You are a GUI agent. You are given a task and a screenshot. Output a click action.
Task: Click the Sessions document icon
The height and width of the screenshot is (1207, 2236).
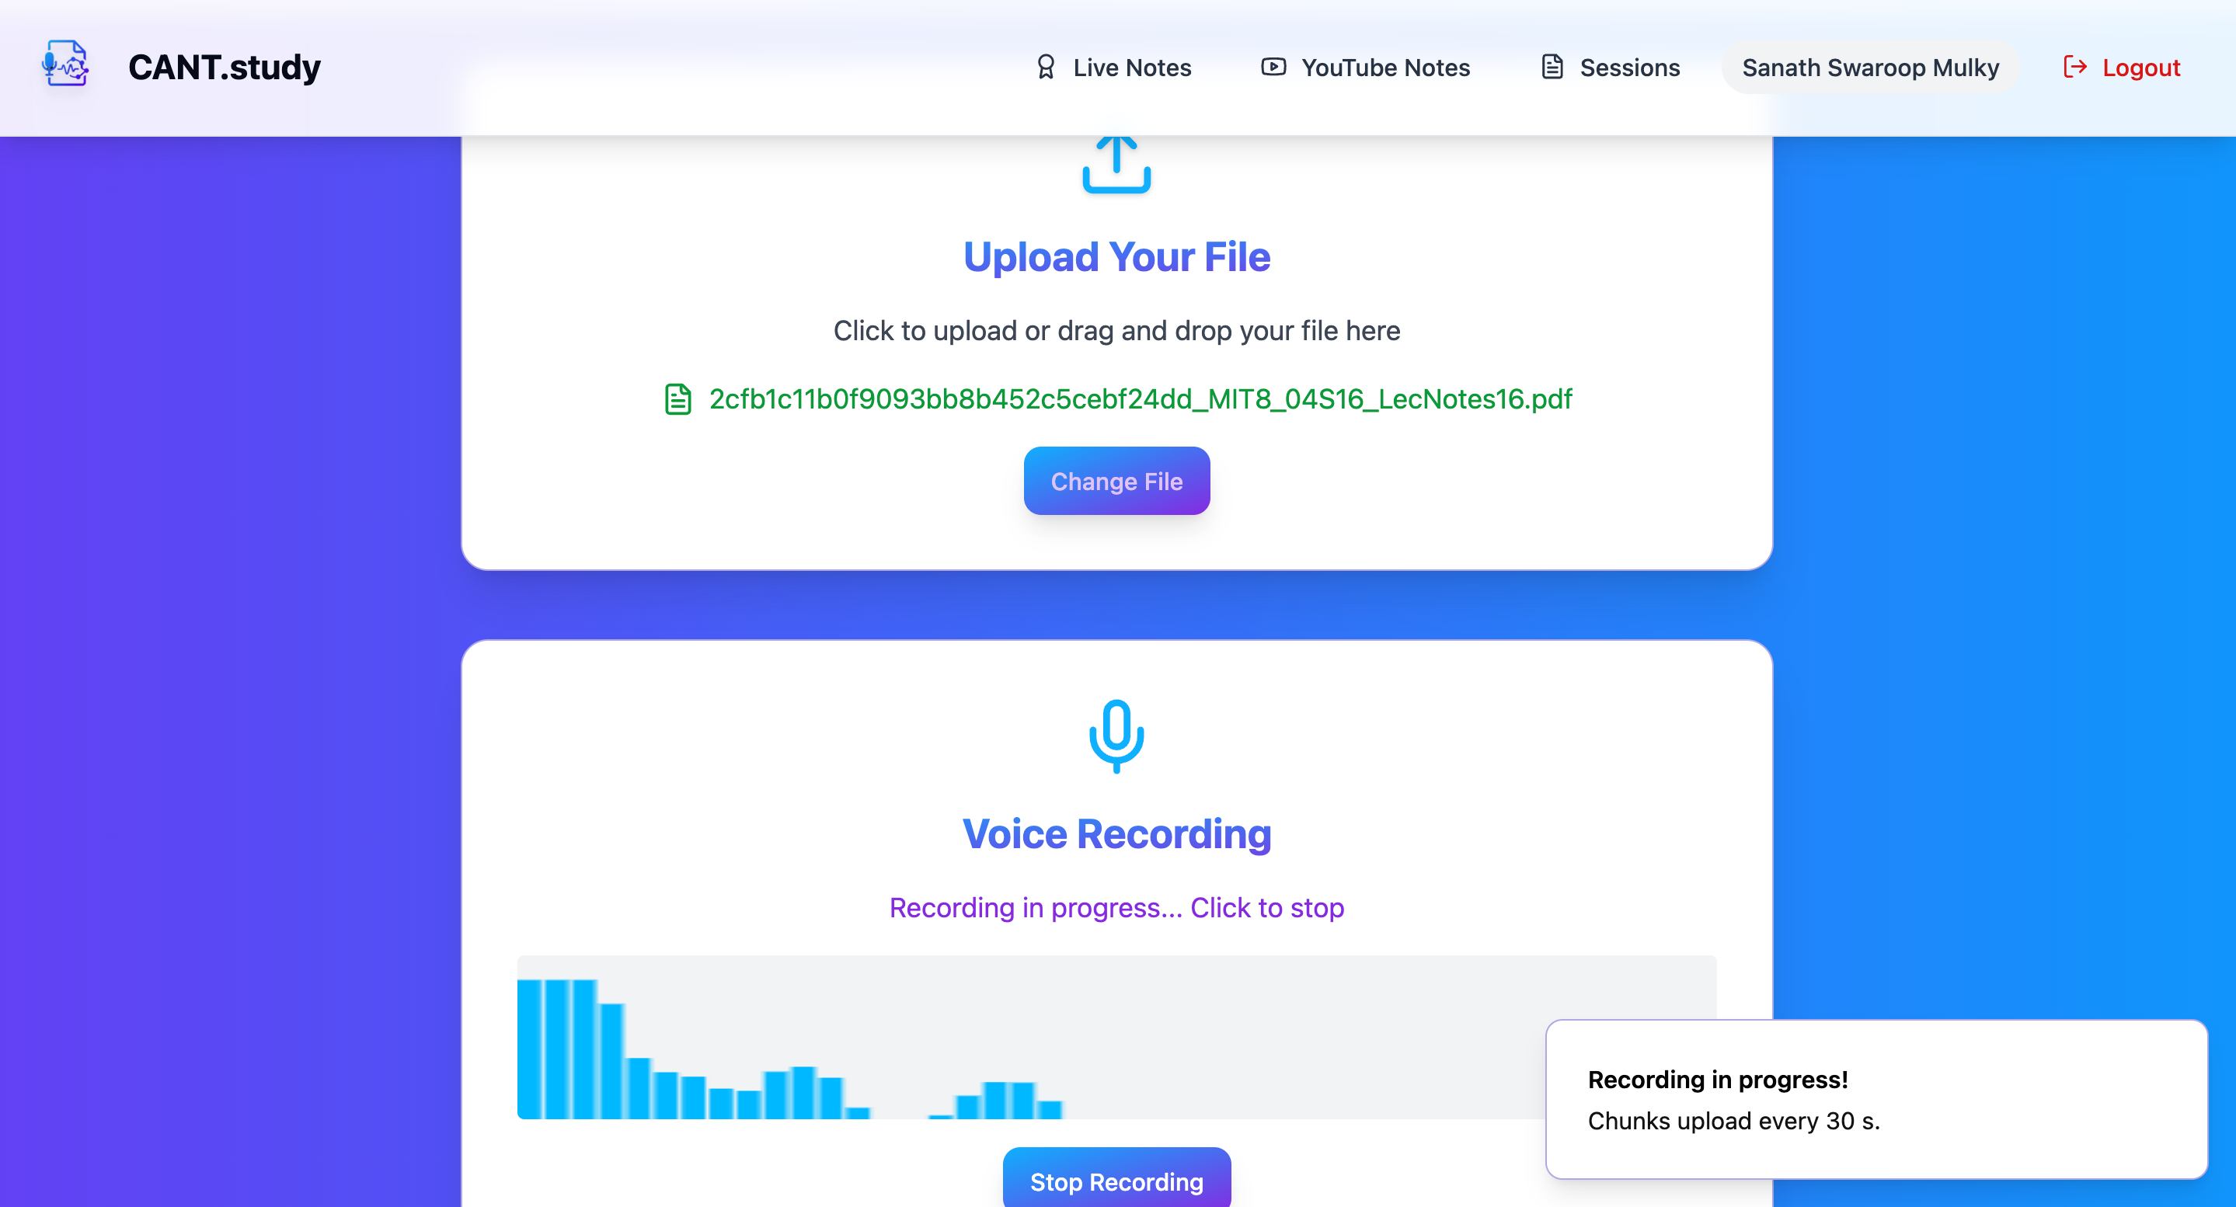coord(1552,67)
